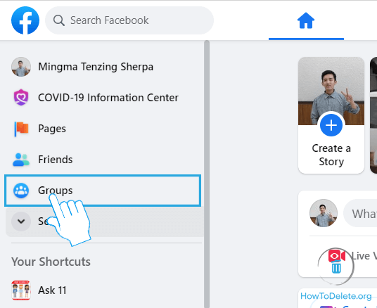Click the Friends people icon
Viewport: 377px width, 308px height.
click(21, 160)
